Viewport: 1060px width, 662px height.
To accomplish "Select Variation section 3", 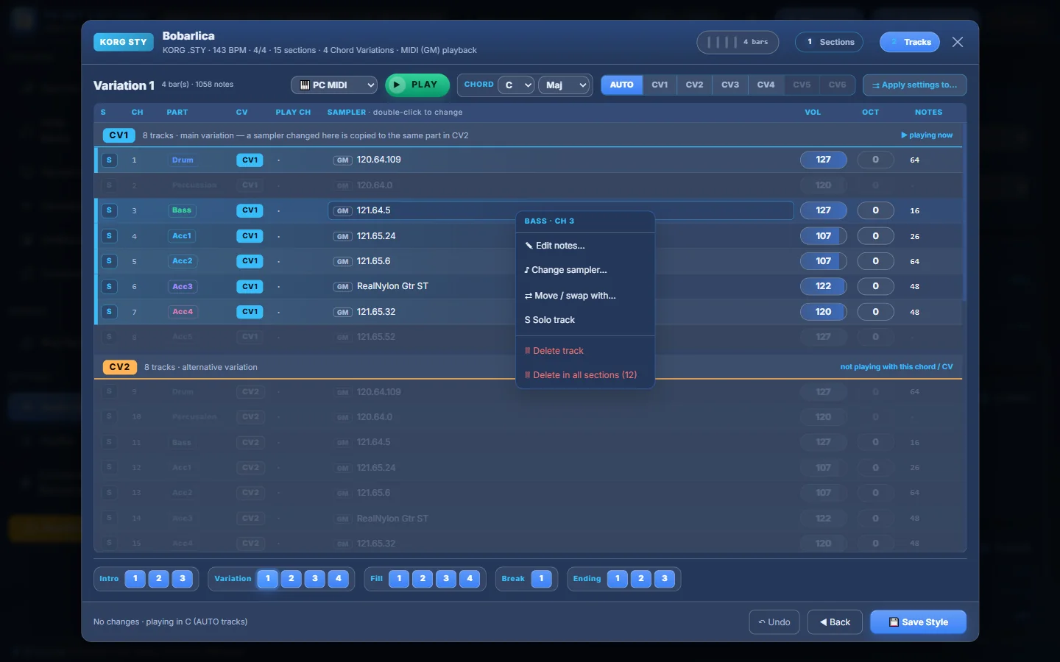I will (315, 579).
